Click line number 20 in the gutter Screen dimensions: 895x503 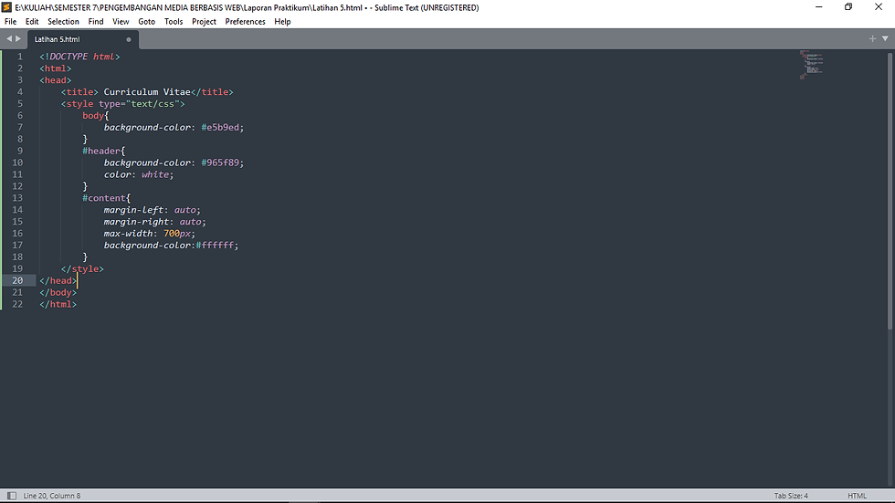click(x=17, y=280)
